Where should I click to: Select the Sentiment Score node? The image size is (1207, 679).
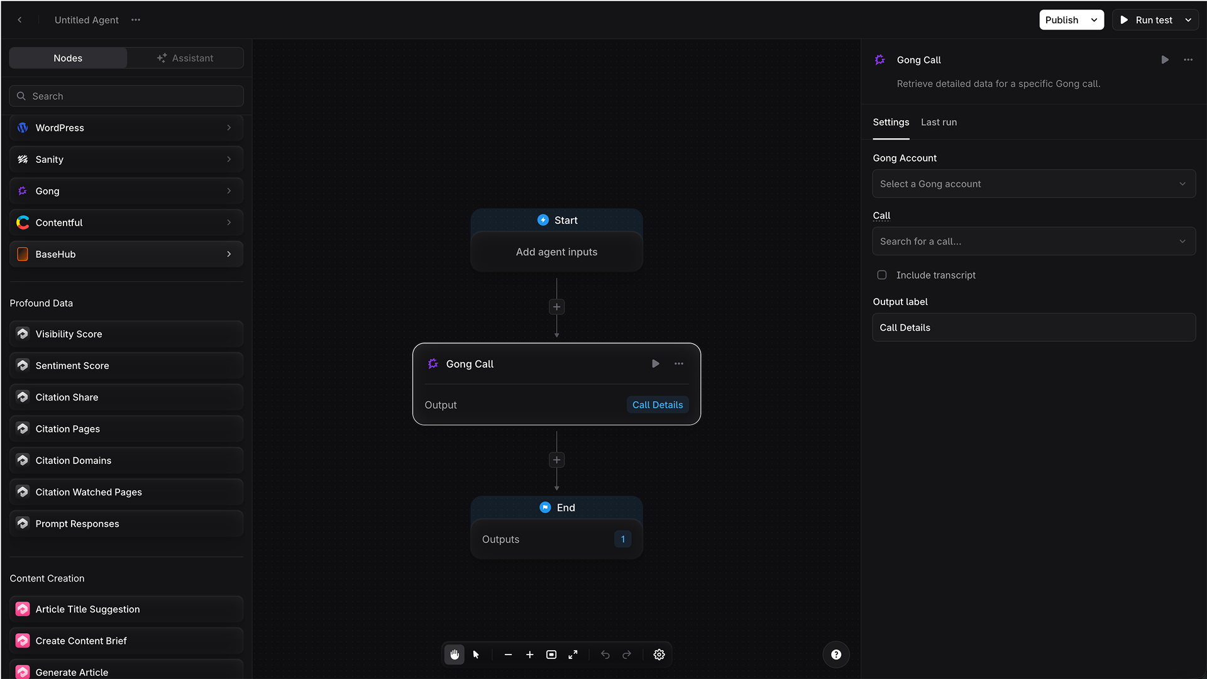point(126,365)
